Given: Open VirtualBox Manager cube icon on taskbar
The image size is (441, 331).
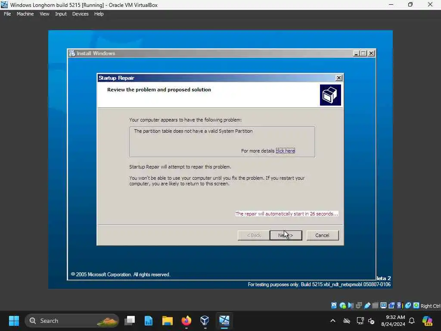Looking at the screenshot, I should point(205,321).
